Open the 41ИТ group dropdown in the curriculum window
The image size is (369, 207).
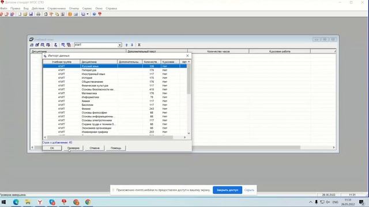(119, 45)
